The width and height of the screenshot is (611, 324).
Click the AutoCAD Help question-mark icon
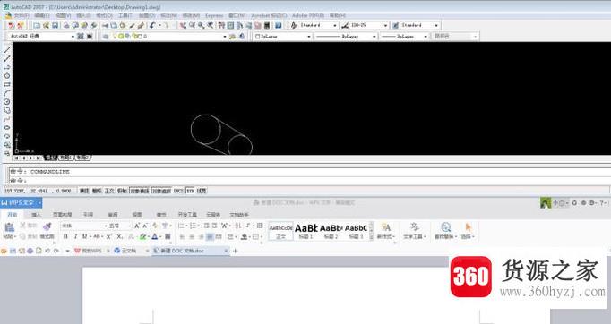(279, 25)
